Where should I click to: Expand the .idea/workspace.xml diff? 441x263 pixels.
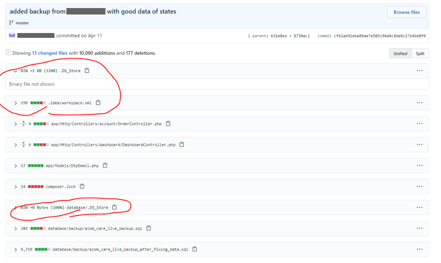point(15,103)
